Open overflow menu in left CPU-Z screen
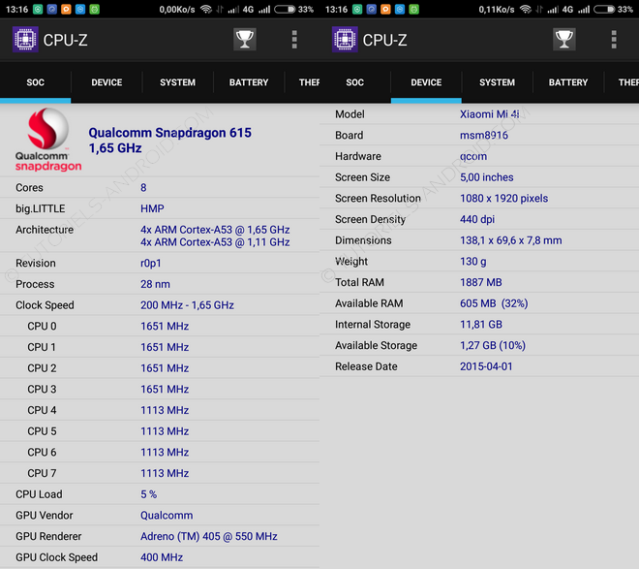 click(294, 40)
